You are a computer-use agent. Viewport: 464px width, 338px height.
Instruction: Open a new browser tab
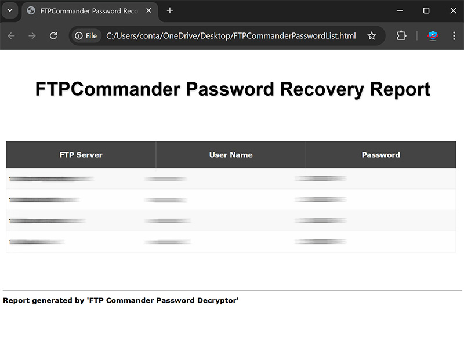pyautogui.click(x=170, y=10)
